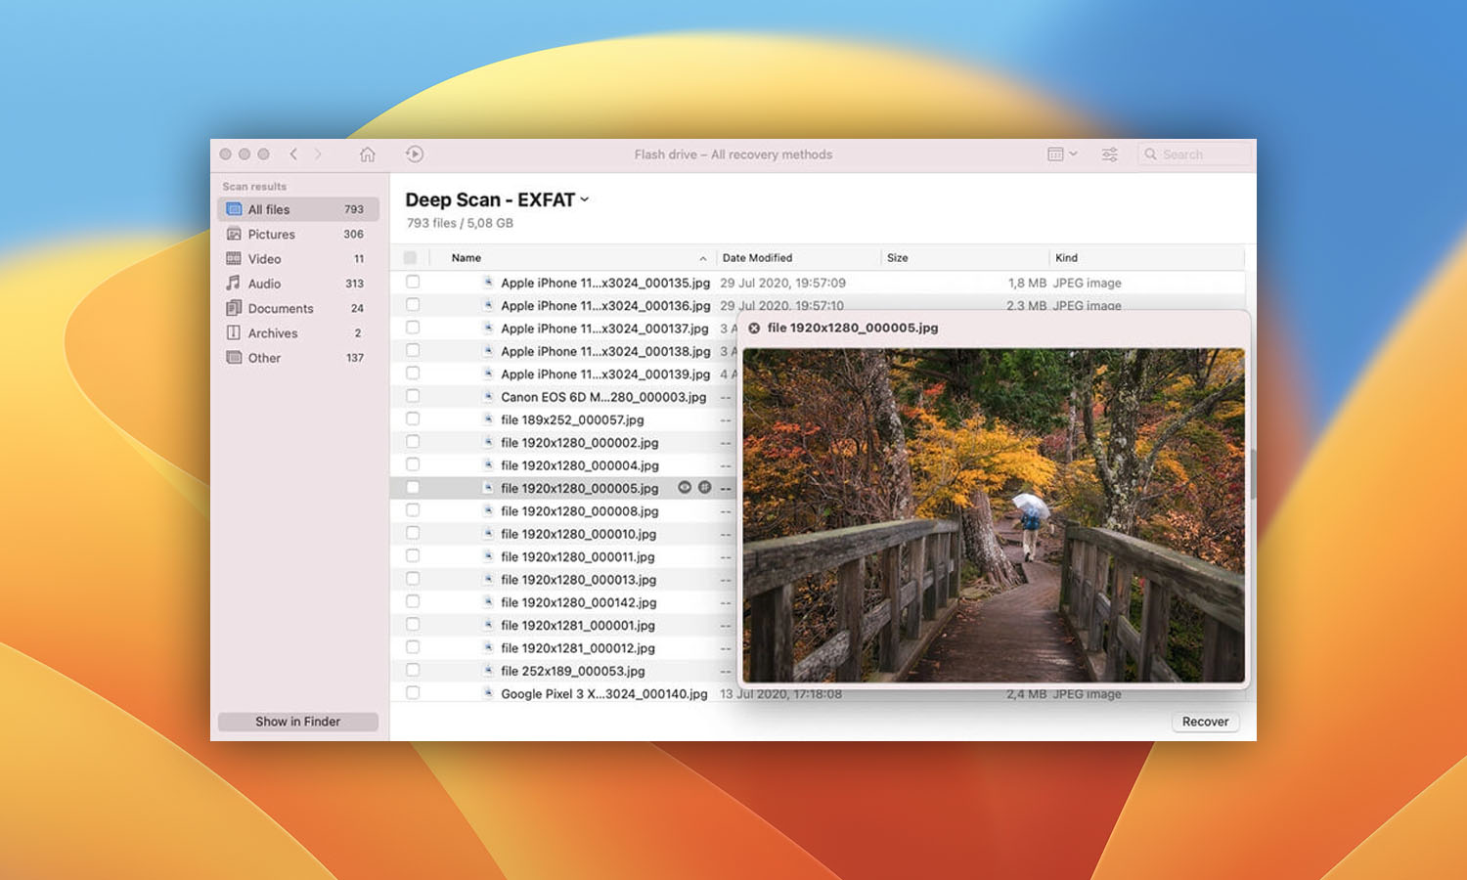Select file 1920x1281_000012.jpg row

click(x=563, y=647)
